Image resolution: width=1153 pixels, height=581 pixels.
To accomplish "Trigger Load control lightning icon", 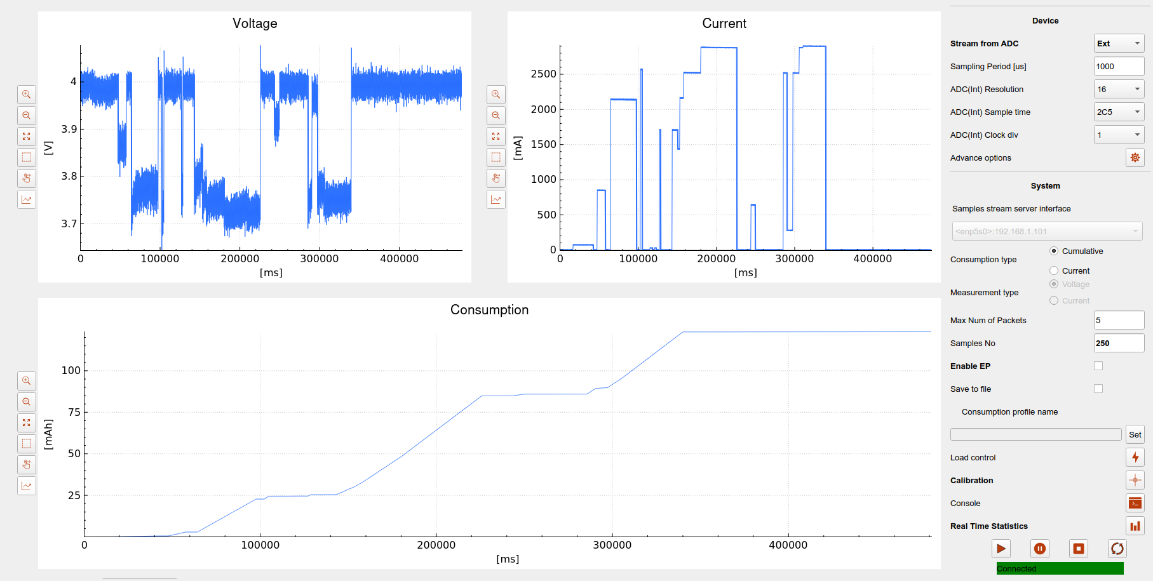I will (x=1135, y=457).
